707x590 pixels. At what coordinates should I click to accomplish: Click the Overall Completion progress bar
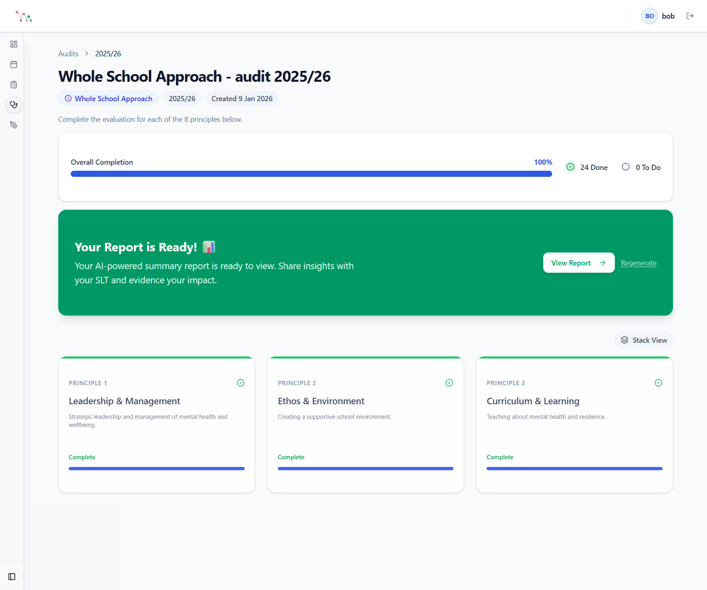pos(311,173)
